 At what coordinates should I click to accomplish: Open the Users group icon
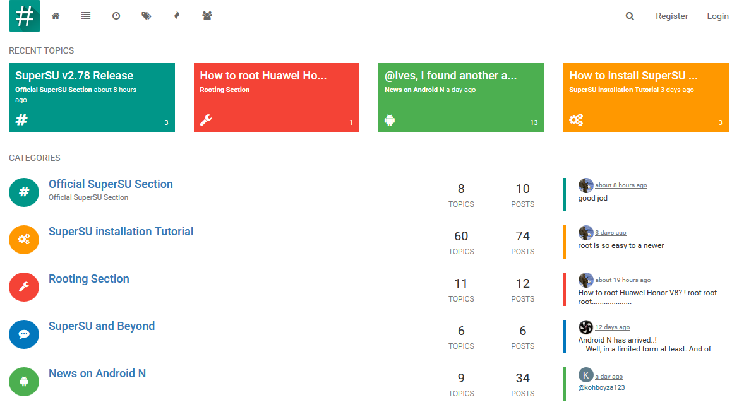coord(207,16)
